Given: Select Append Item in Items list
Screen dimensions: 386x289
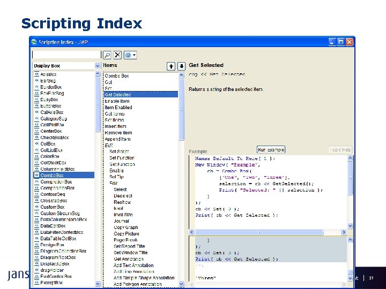Looking at the screenshot, I should coord(117,139).
